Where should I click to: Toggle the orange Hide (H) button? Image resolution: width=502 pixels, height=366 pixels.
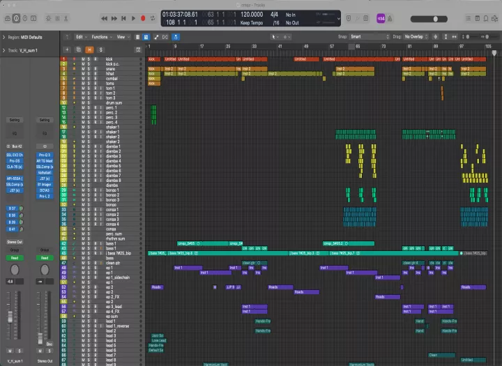coord(89,49)
